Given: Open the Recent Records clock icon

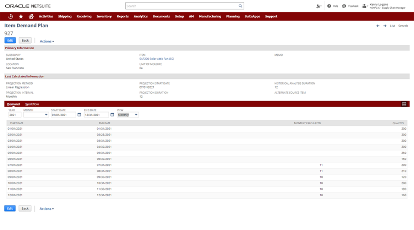Looking at the screenshot, I should 11,16.
